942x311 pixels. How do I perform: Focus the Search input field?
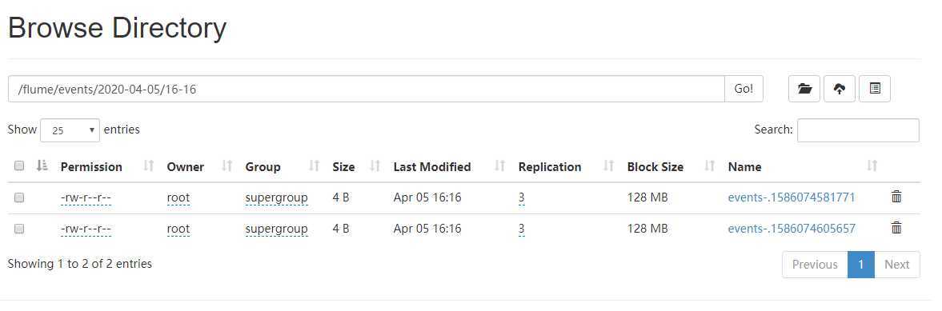coord(858,130)
